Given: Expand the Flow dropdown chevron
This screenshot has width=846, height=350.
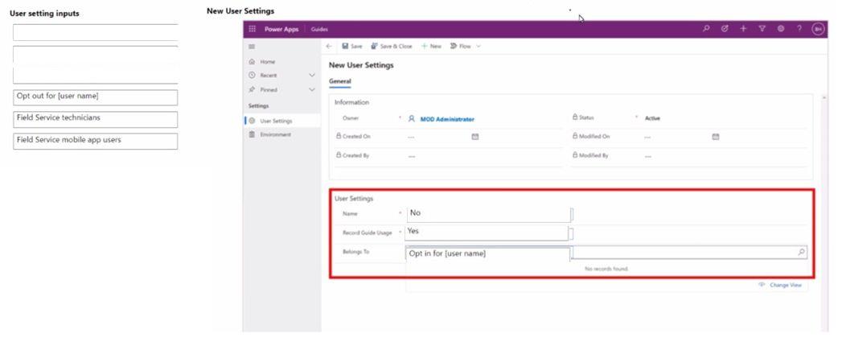Looking at the screenshot, I should 478,47.
